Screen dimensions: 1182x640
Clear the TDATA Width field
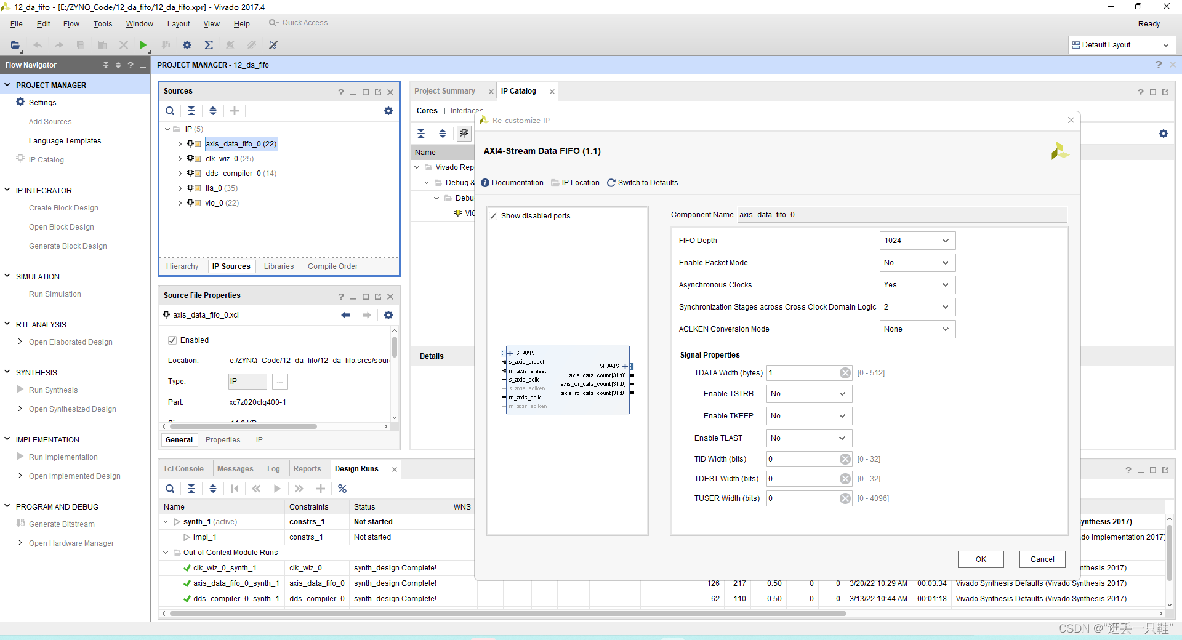[845, 373]
